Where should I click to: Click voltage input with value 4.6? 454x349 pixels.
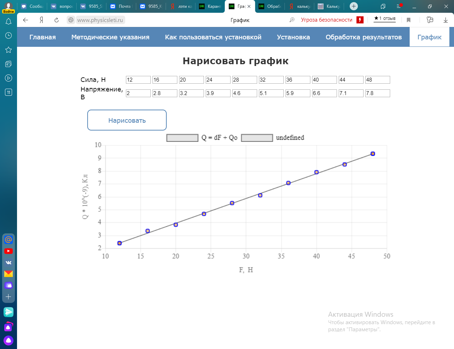(x=245, y=93)
